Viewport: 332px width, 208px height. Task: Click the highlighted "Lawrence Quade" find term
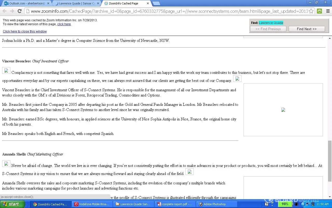tap(271, 23)
